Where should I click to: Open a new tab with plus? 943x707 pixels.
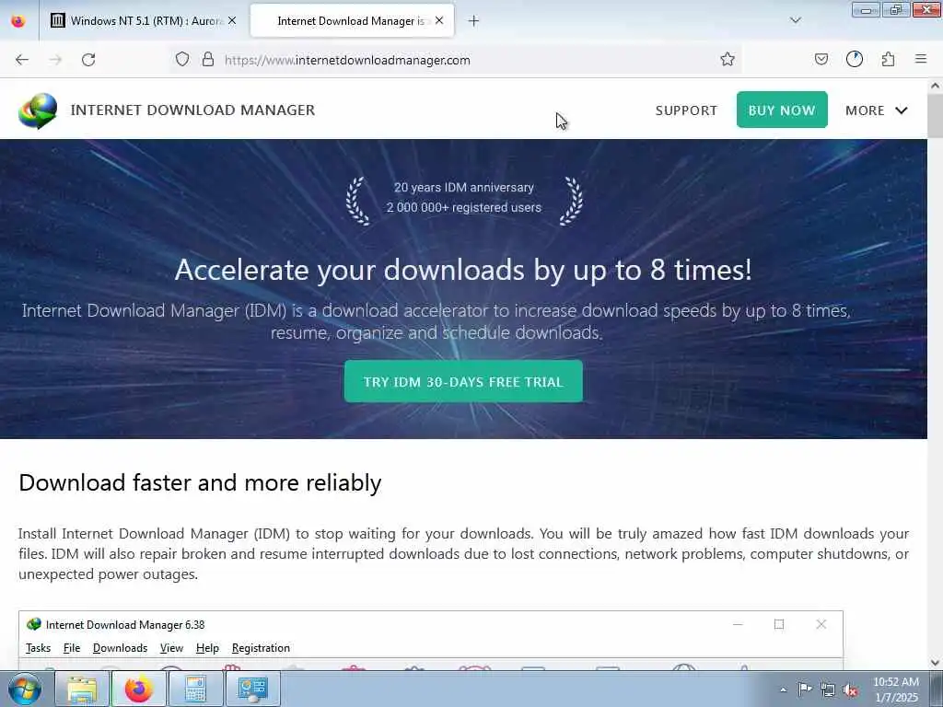(x=473, y=21)
